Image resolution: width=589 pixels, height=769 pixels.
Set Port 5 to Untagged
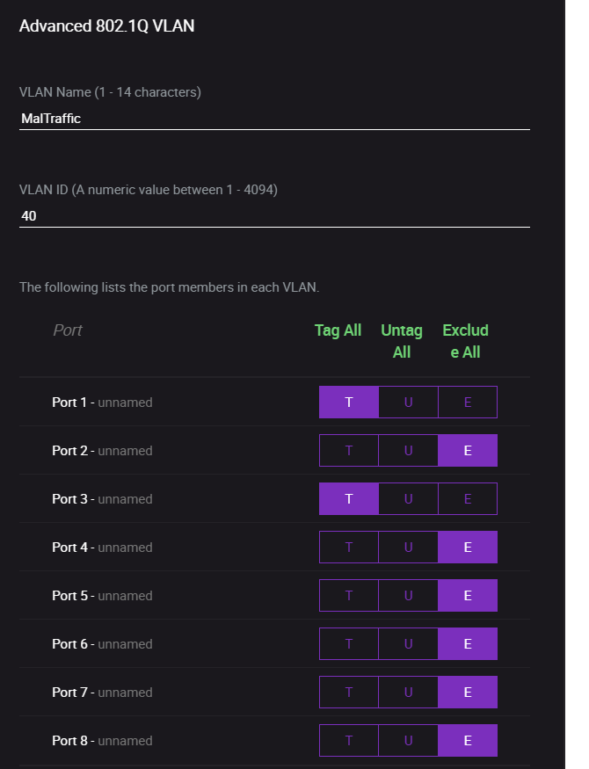tap(408, 596)
